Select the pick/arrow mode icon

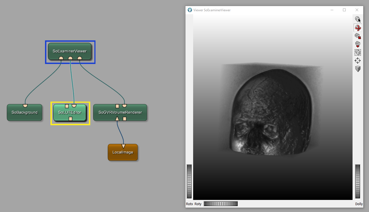pos(357,19)
